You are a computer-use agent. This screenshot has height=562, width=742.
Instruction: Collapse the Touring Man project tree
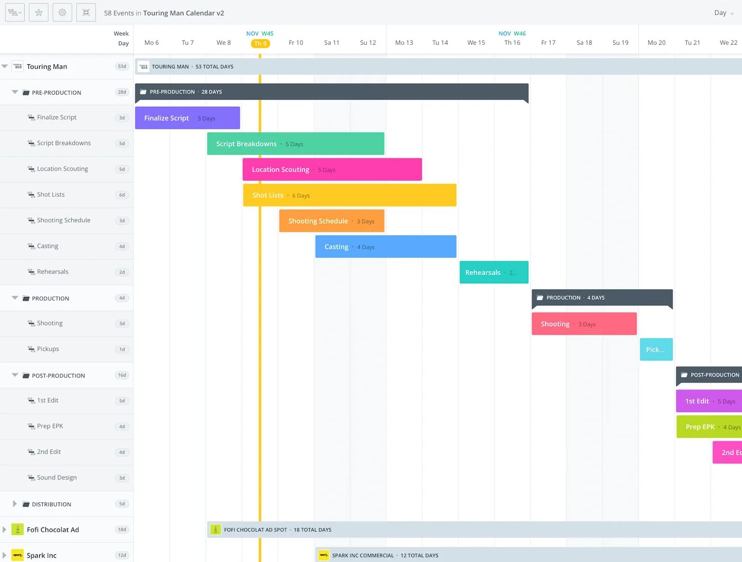pyautogui.click(x=5, y=66)
